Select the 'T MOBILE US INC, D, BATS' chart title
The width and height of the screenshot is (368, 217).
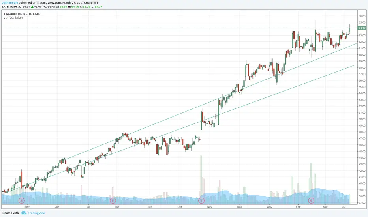pos(22,14)
